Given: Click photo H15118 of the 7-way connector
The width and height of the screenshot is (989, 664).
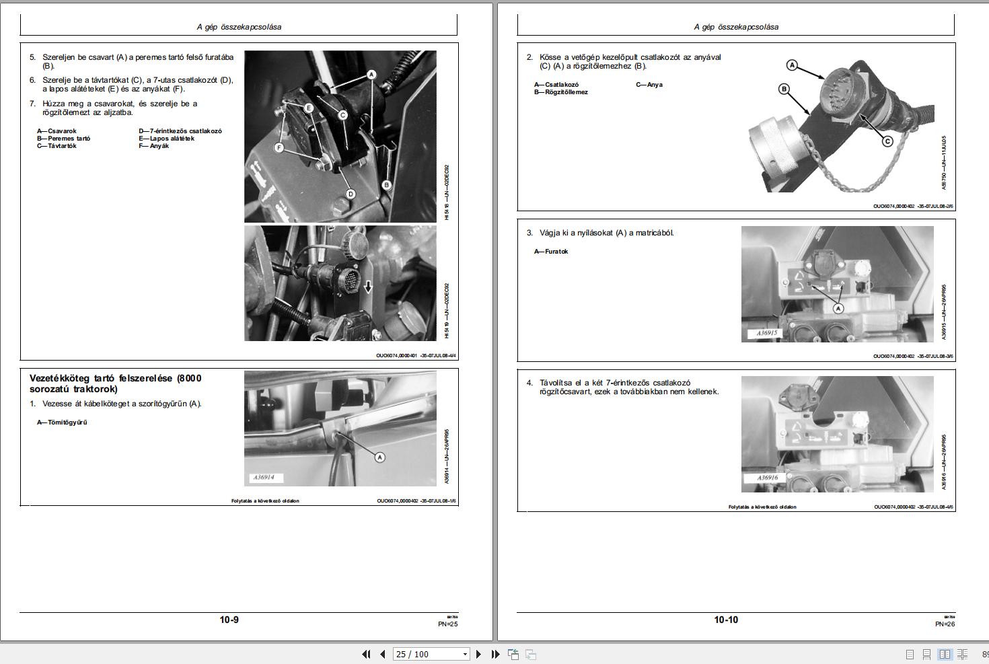Looking at the screenshot, I should click(340, 136).
